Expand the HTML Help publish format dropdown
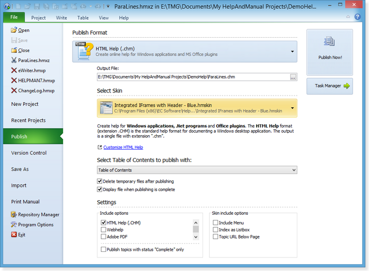Viewport: 369px width, 271px height. point(292,52)
